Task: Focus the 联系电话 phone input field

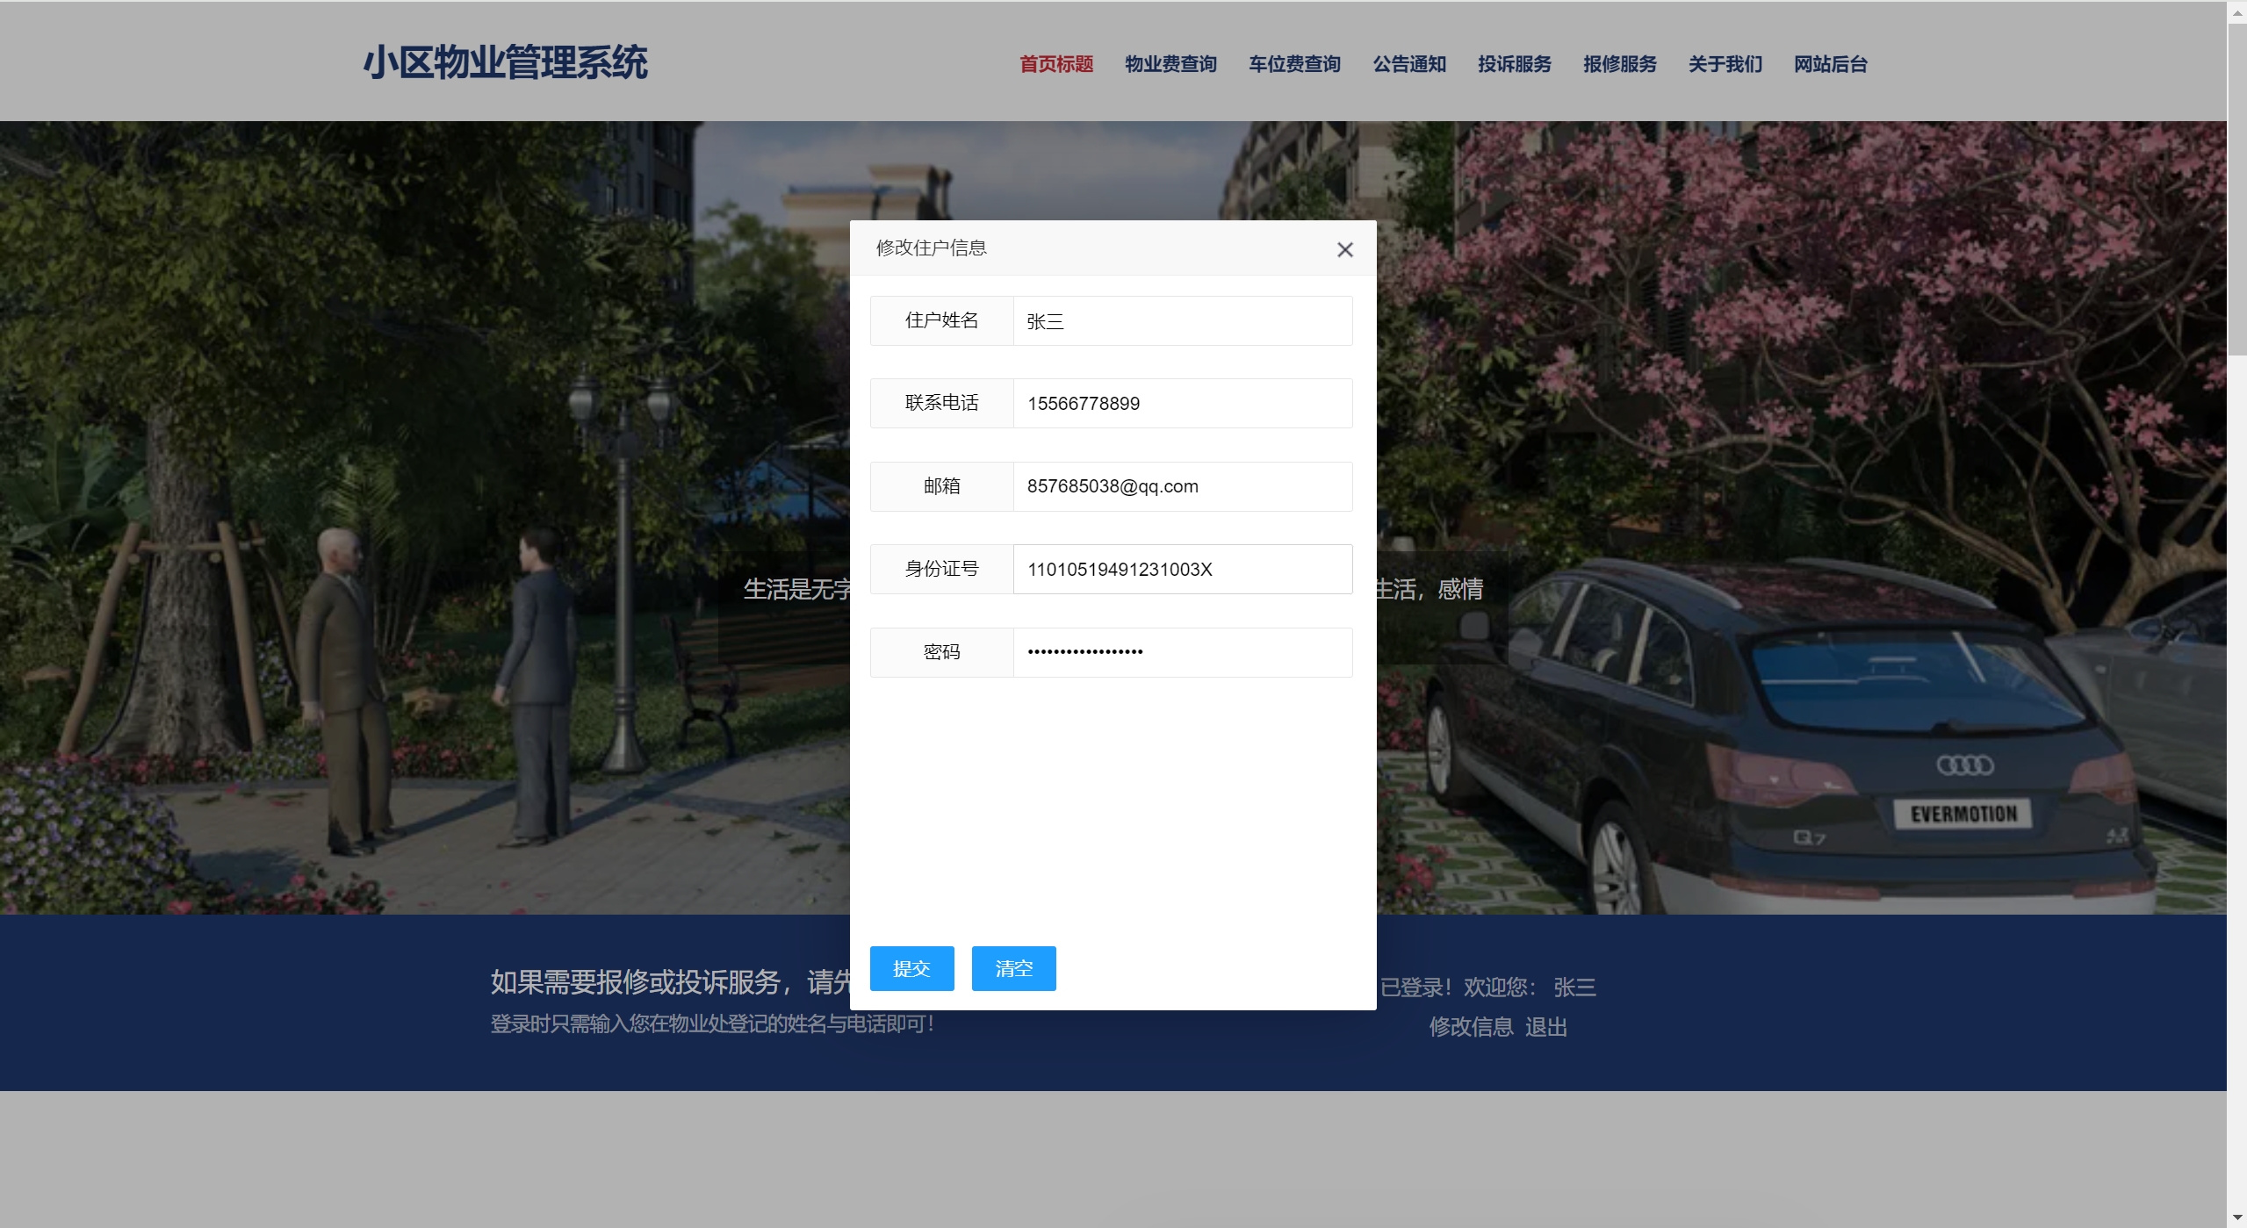Action: pos(1182,404)
